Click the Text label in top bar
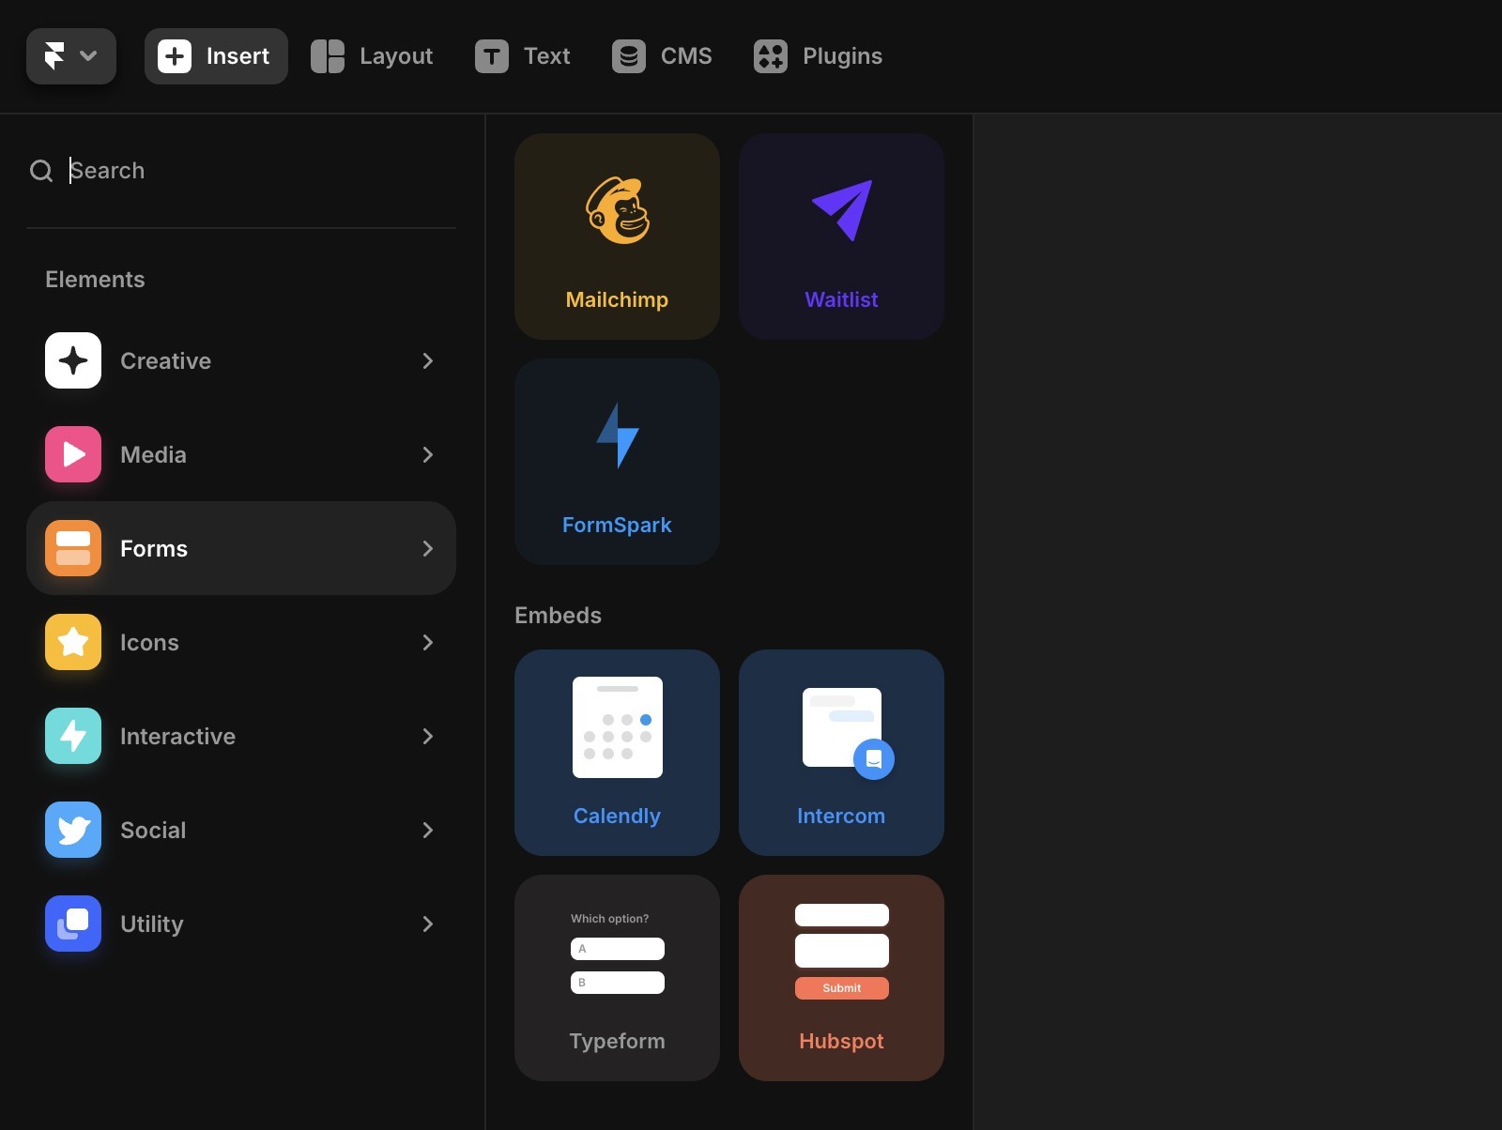 (547, 56)
